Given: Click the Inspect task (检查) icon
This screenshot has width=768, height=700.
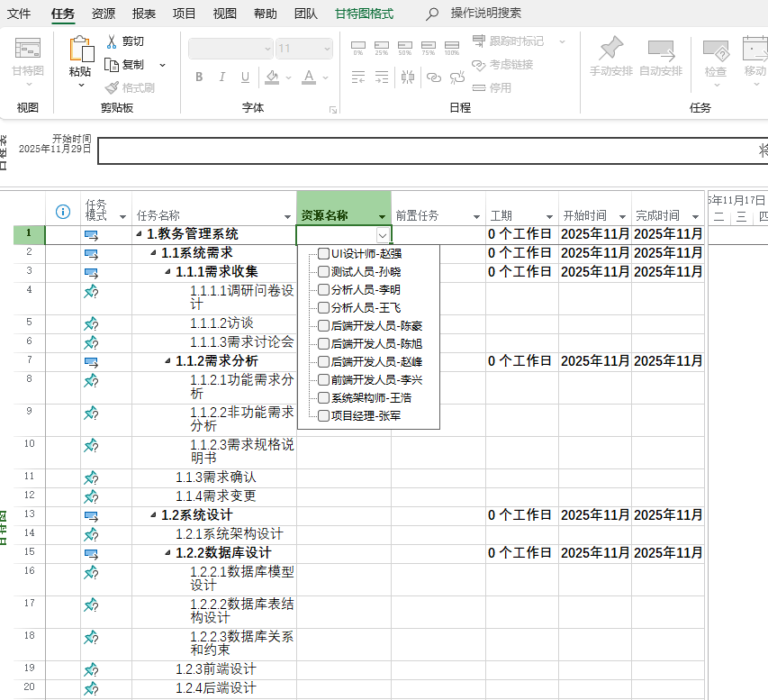Looking at the screenshot, I should 716,50.
